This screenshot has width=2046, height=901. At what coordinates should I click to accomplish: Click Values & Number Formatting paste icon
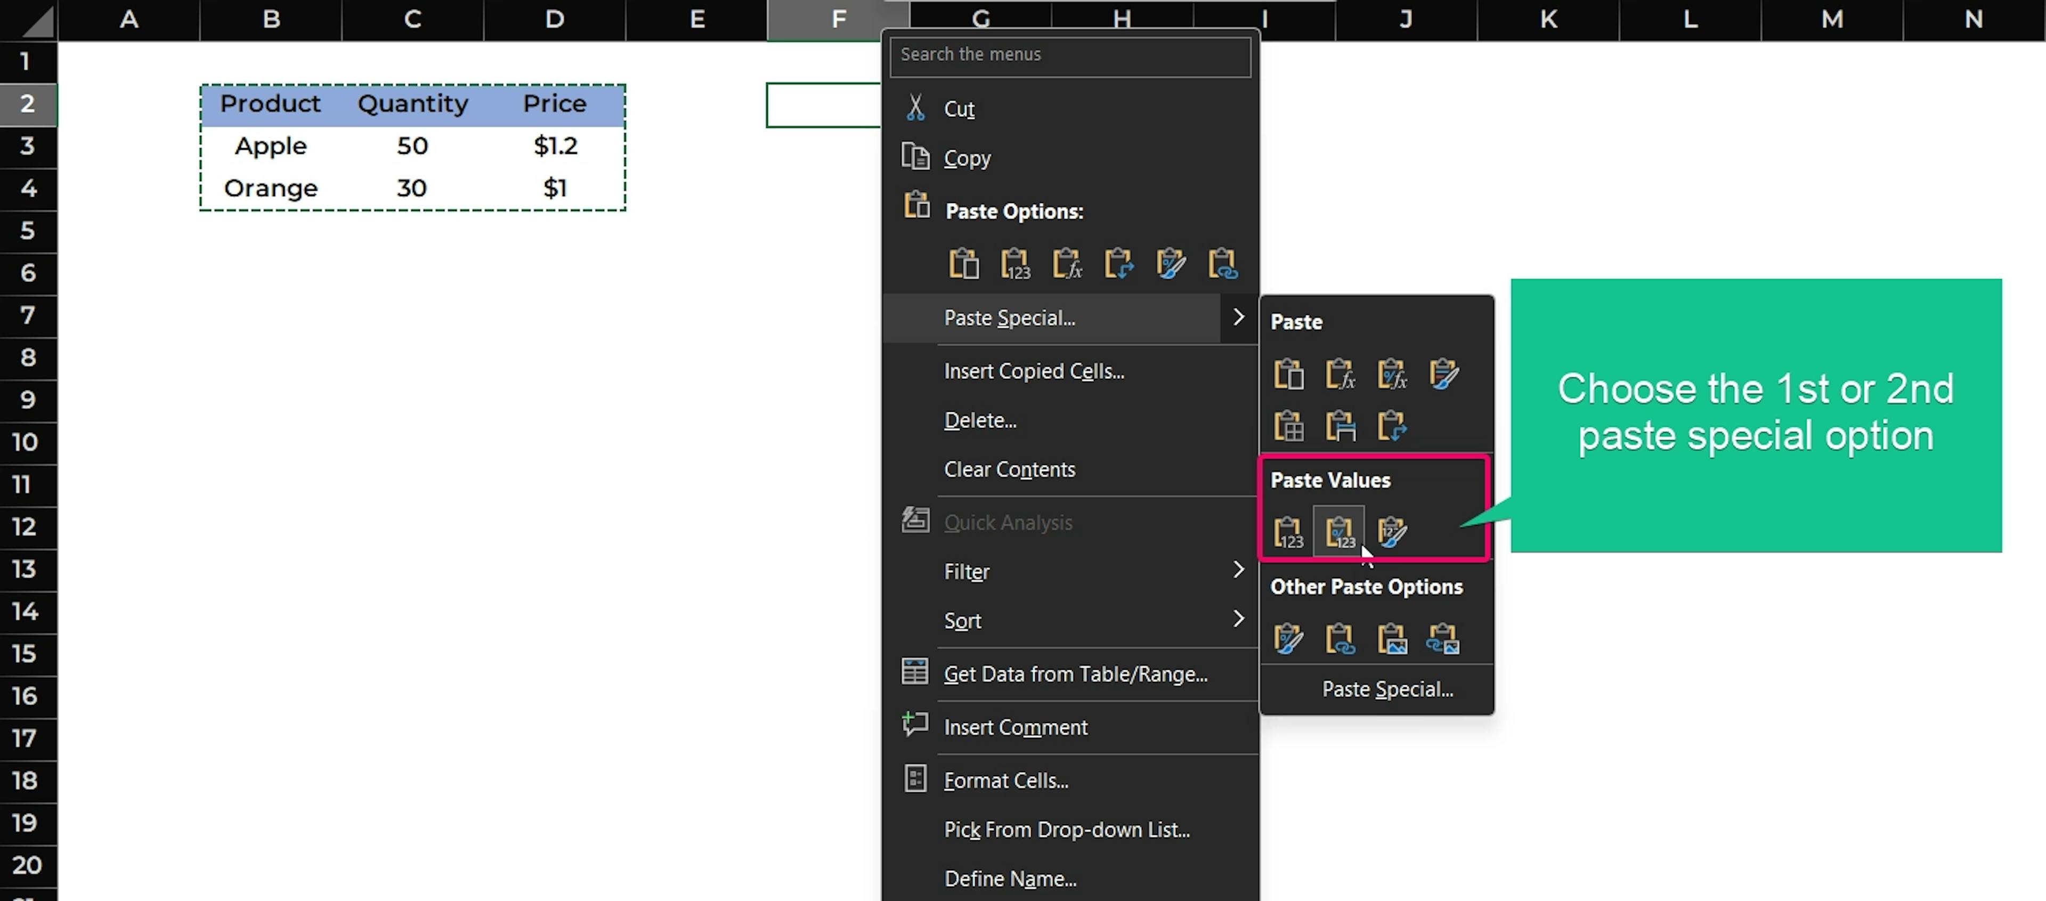1339,532
